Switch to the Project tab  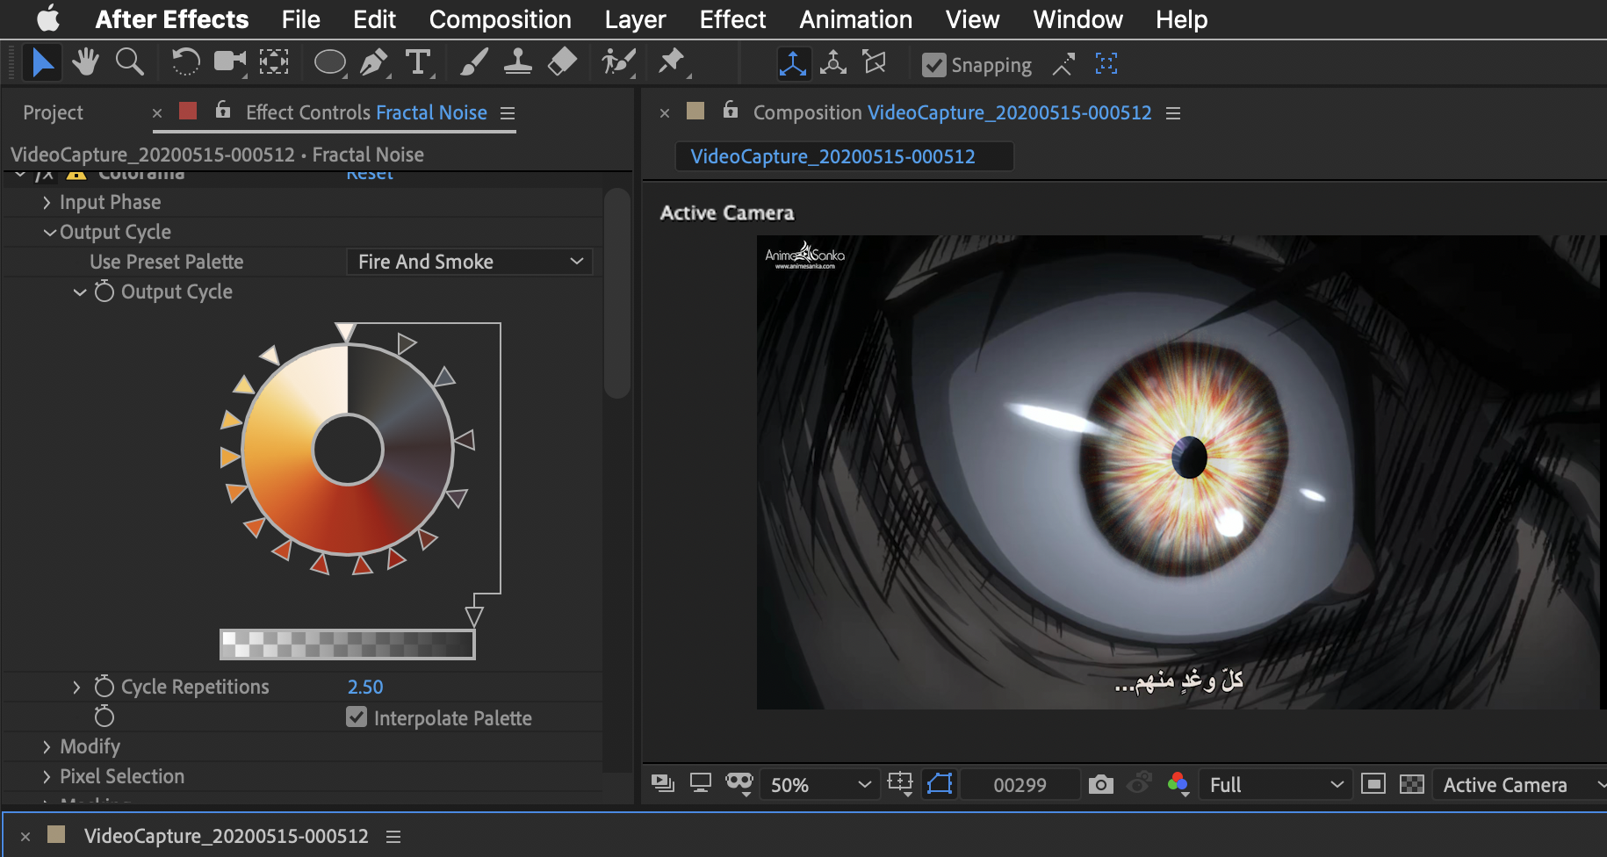53,112
